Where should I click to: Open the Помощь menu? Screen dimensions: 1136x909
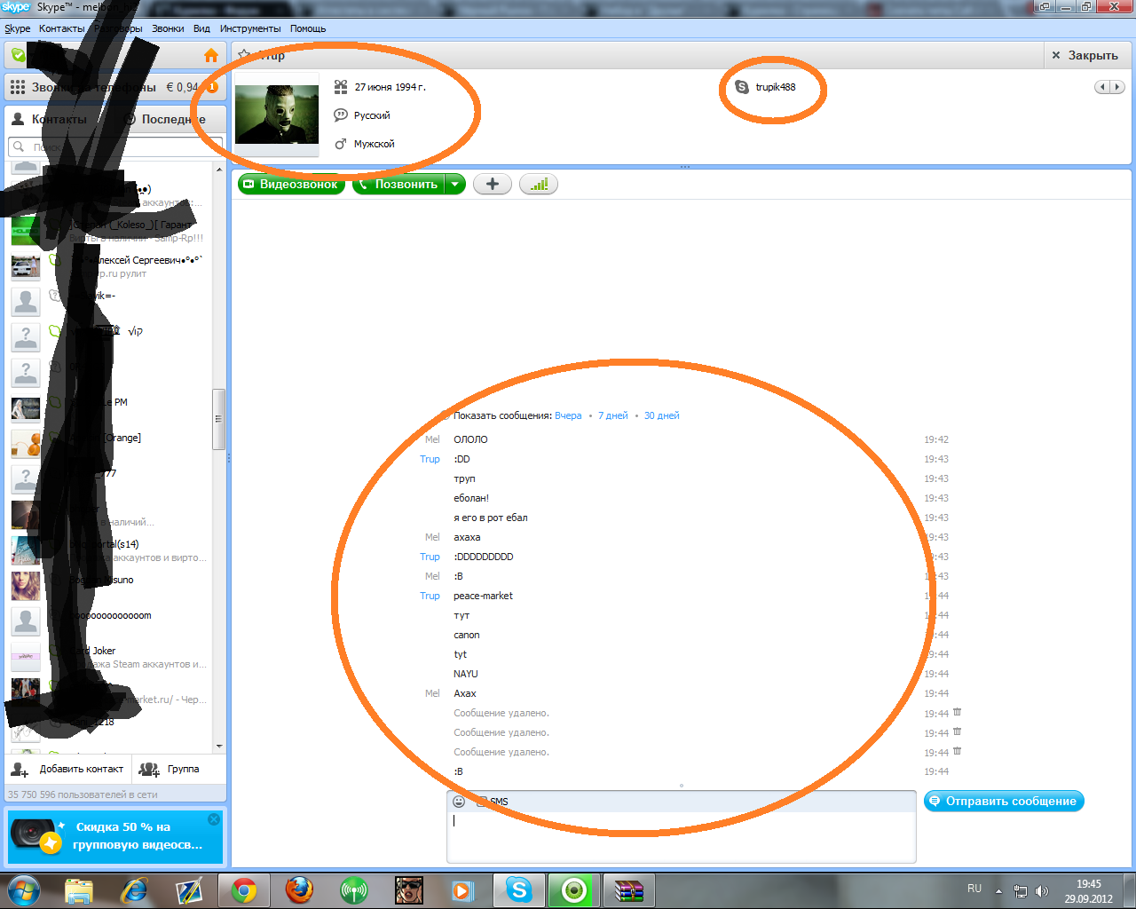coord(308,28)
